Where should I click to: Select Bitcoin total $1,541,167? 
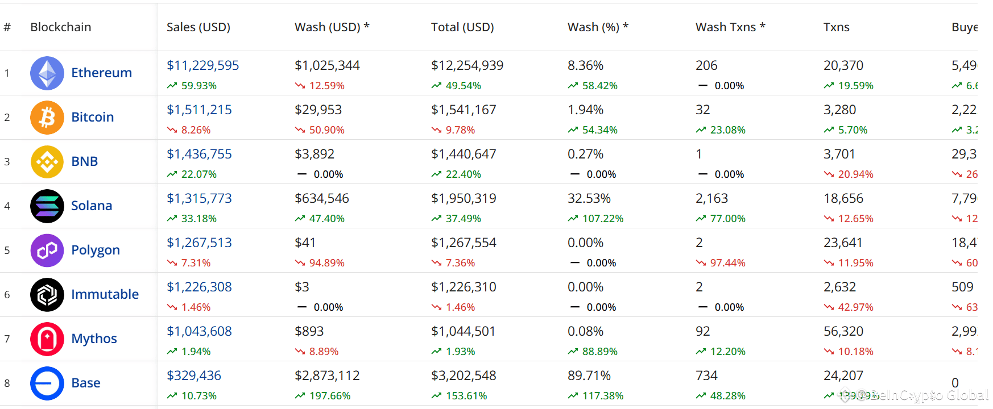coord(464,110)
